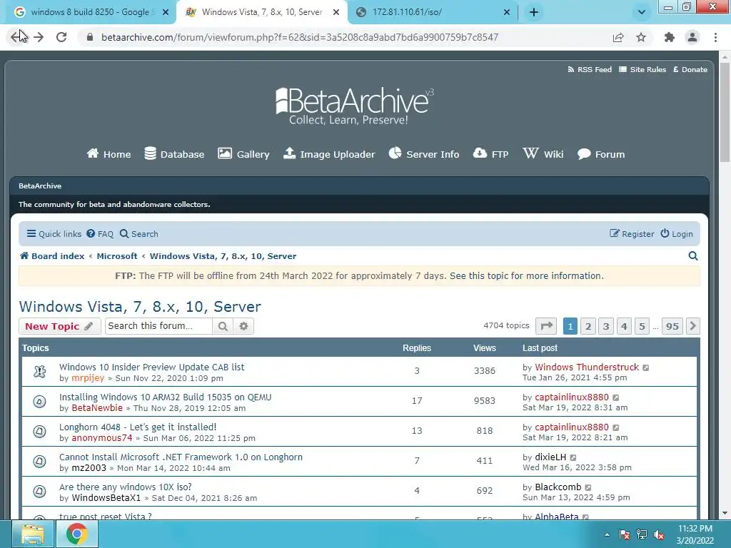Viewport: 731px width, 548px height.
Task: Click the address bar URL
Action: point(300,37)
